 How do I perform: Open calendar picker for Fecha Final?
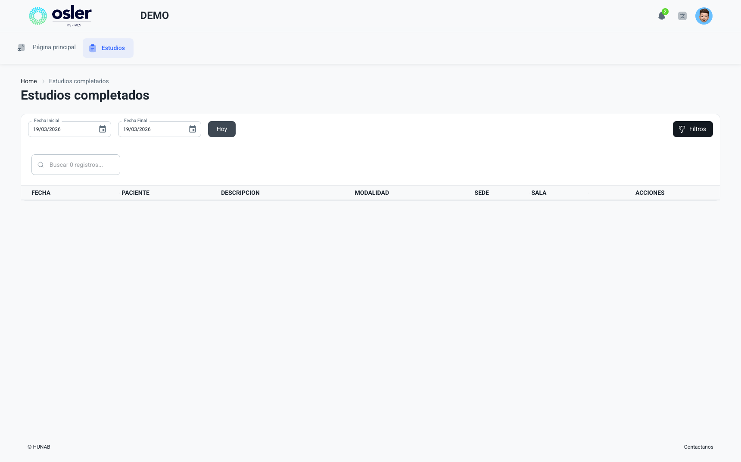tap(193, 129)
